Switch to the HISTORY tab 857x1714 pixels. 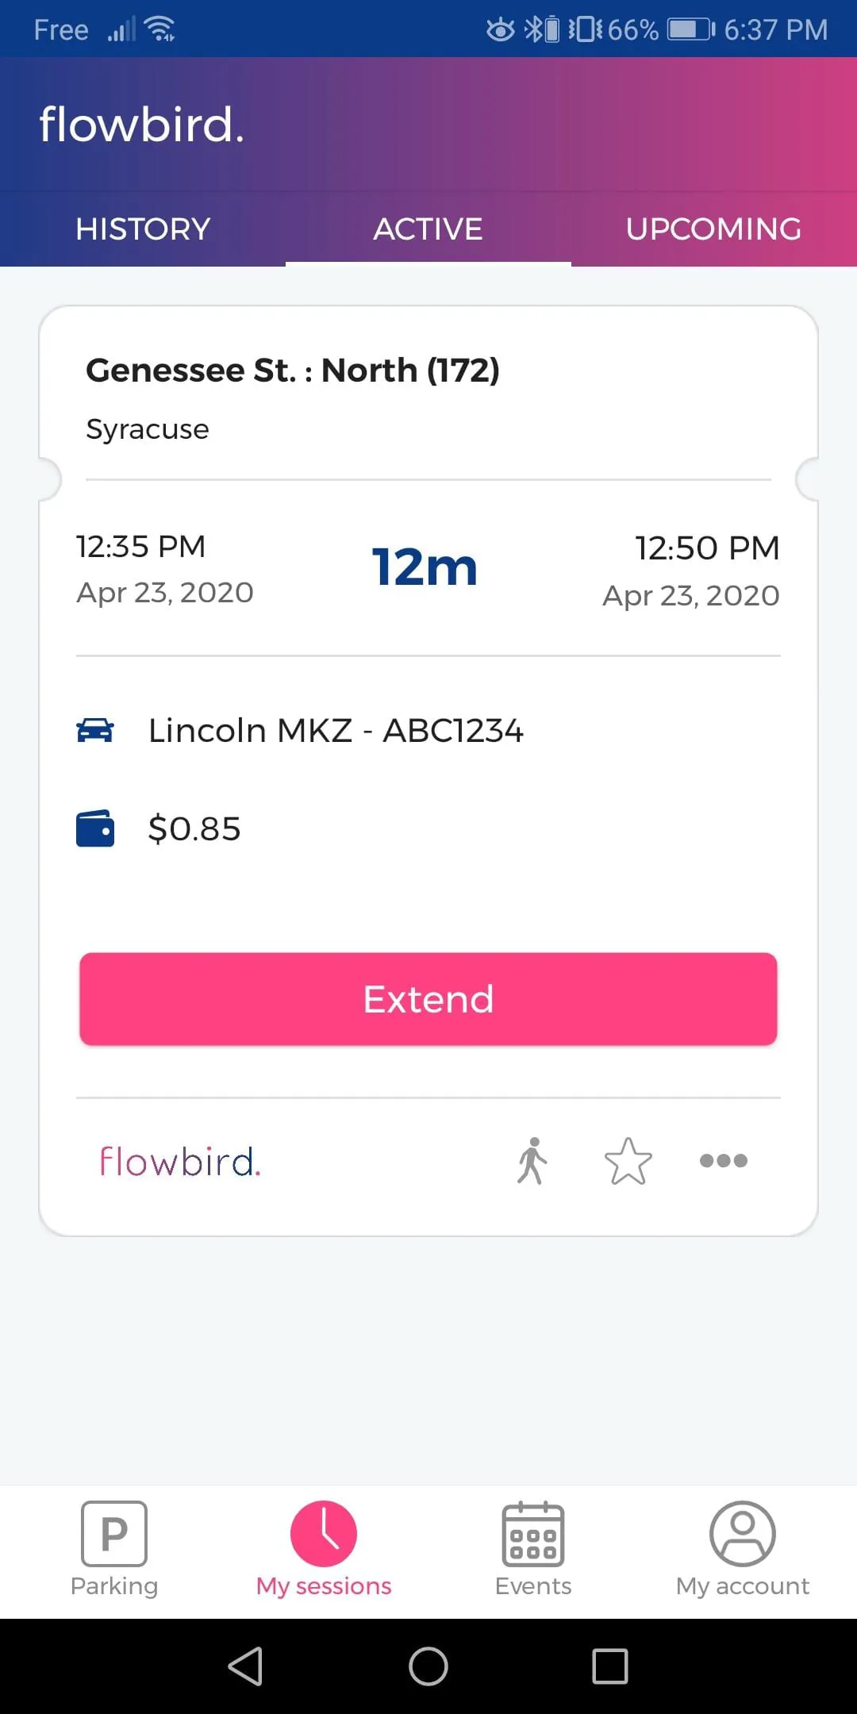(143, 229)
